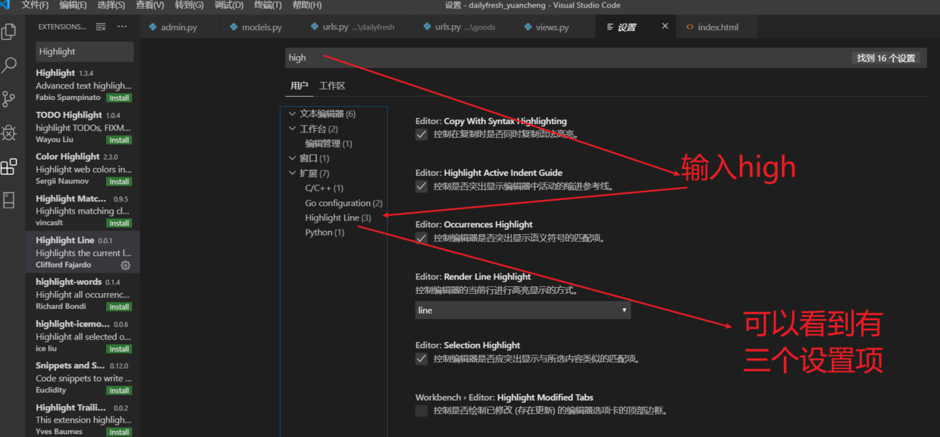The width and height of the screenshot is (940, 437).
Task: Open the 文件(F) menu
Action: point(35,5)
